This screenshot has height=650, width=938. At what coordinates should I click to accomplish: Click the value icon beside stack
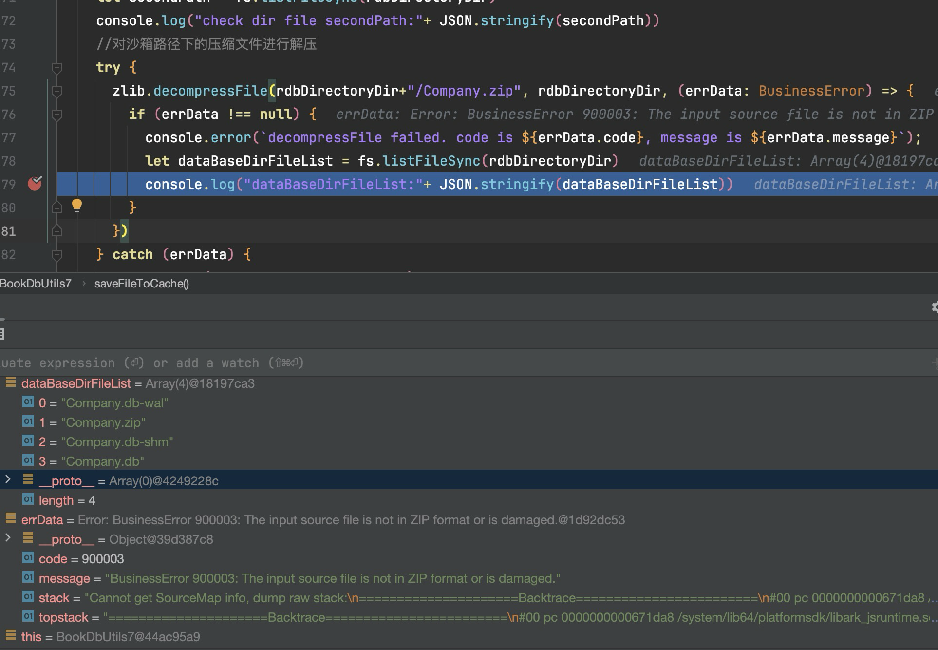(x=28, y=597)
